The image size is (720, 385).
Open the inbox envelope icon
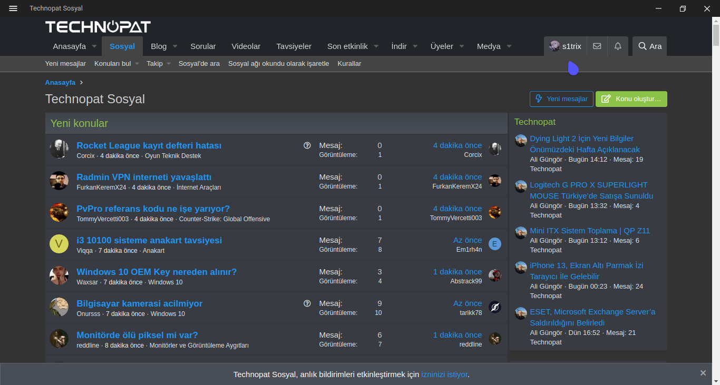pos(597,46)
